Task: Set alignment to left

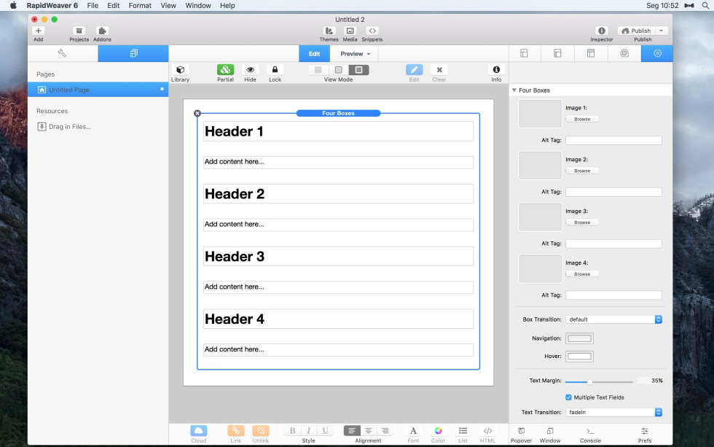Action: [x=352, y=431]
